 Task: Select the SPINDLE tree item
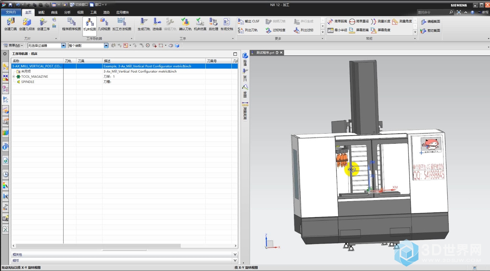click(28, 82)
